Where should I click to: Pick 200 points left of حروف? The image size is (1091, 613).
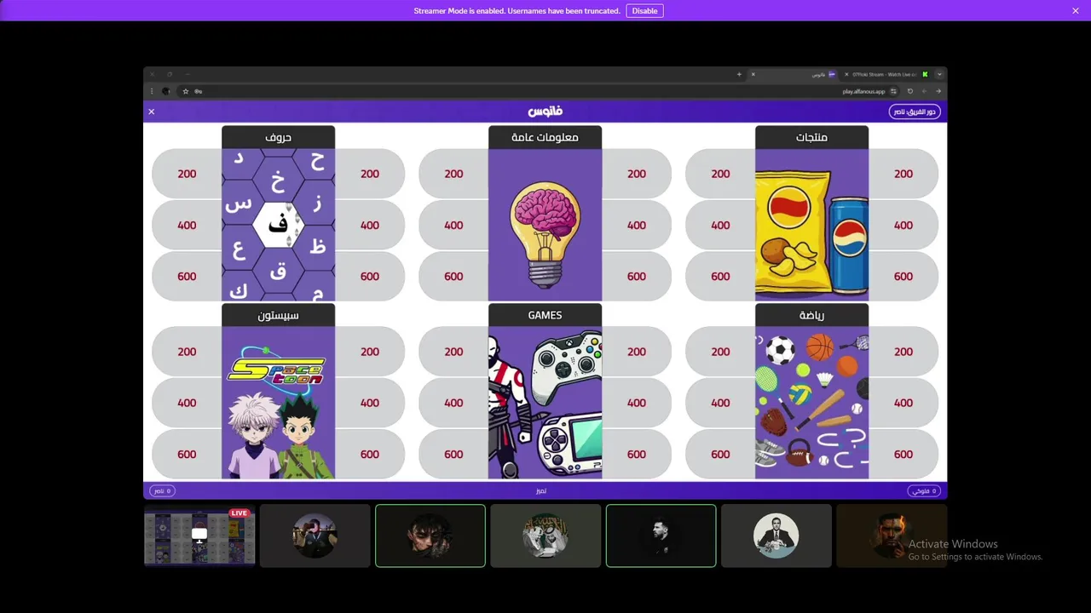tap(187, 174)
